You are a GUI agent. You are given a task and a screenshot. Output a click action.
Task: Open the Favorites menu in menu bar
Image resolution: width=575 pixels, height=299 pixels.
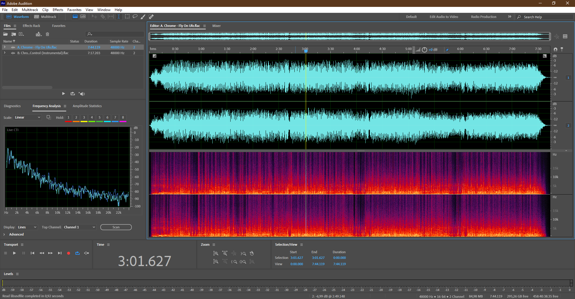pyautogui.click(x=74, y=10)
